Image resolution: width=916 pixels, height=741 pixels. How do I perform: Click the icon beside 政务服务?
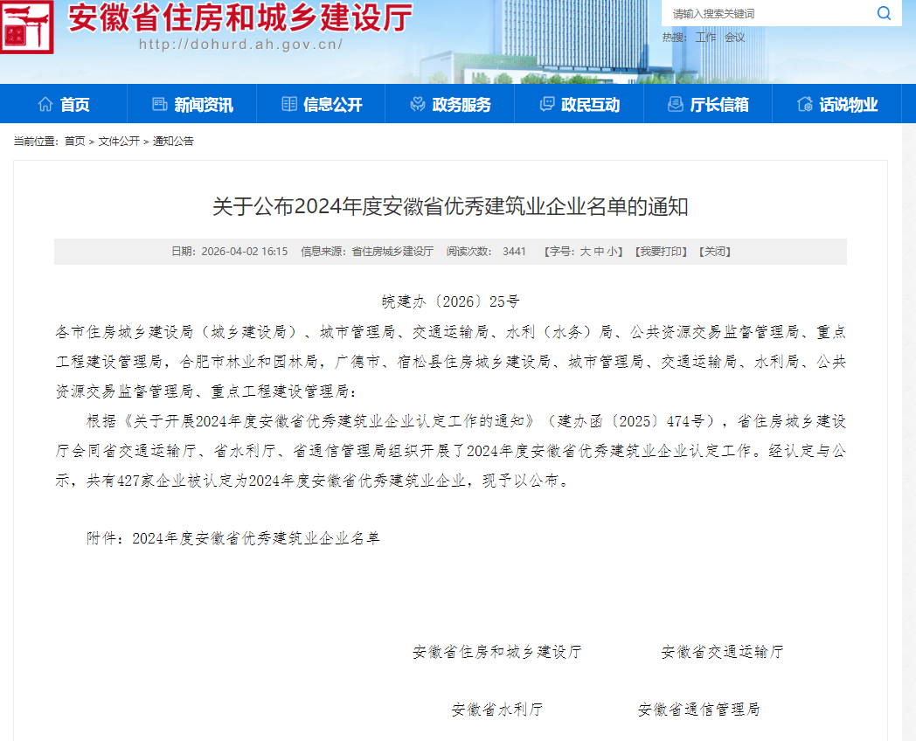418,105
